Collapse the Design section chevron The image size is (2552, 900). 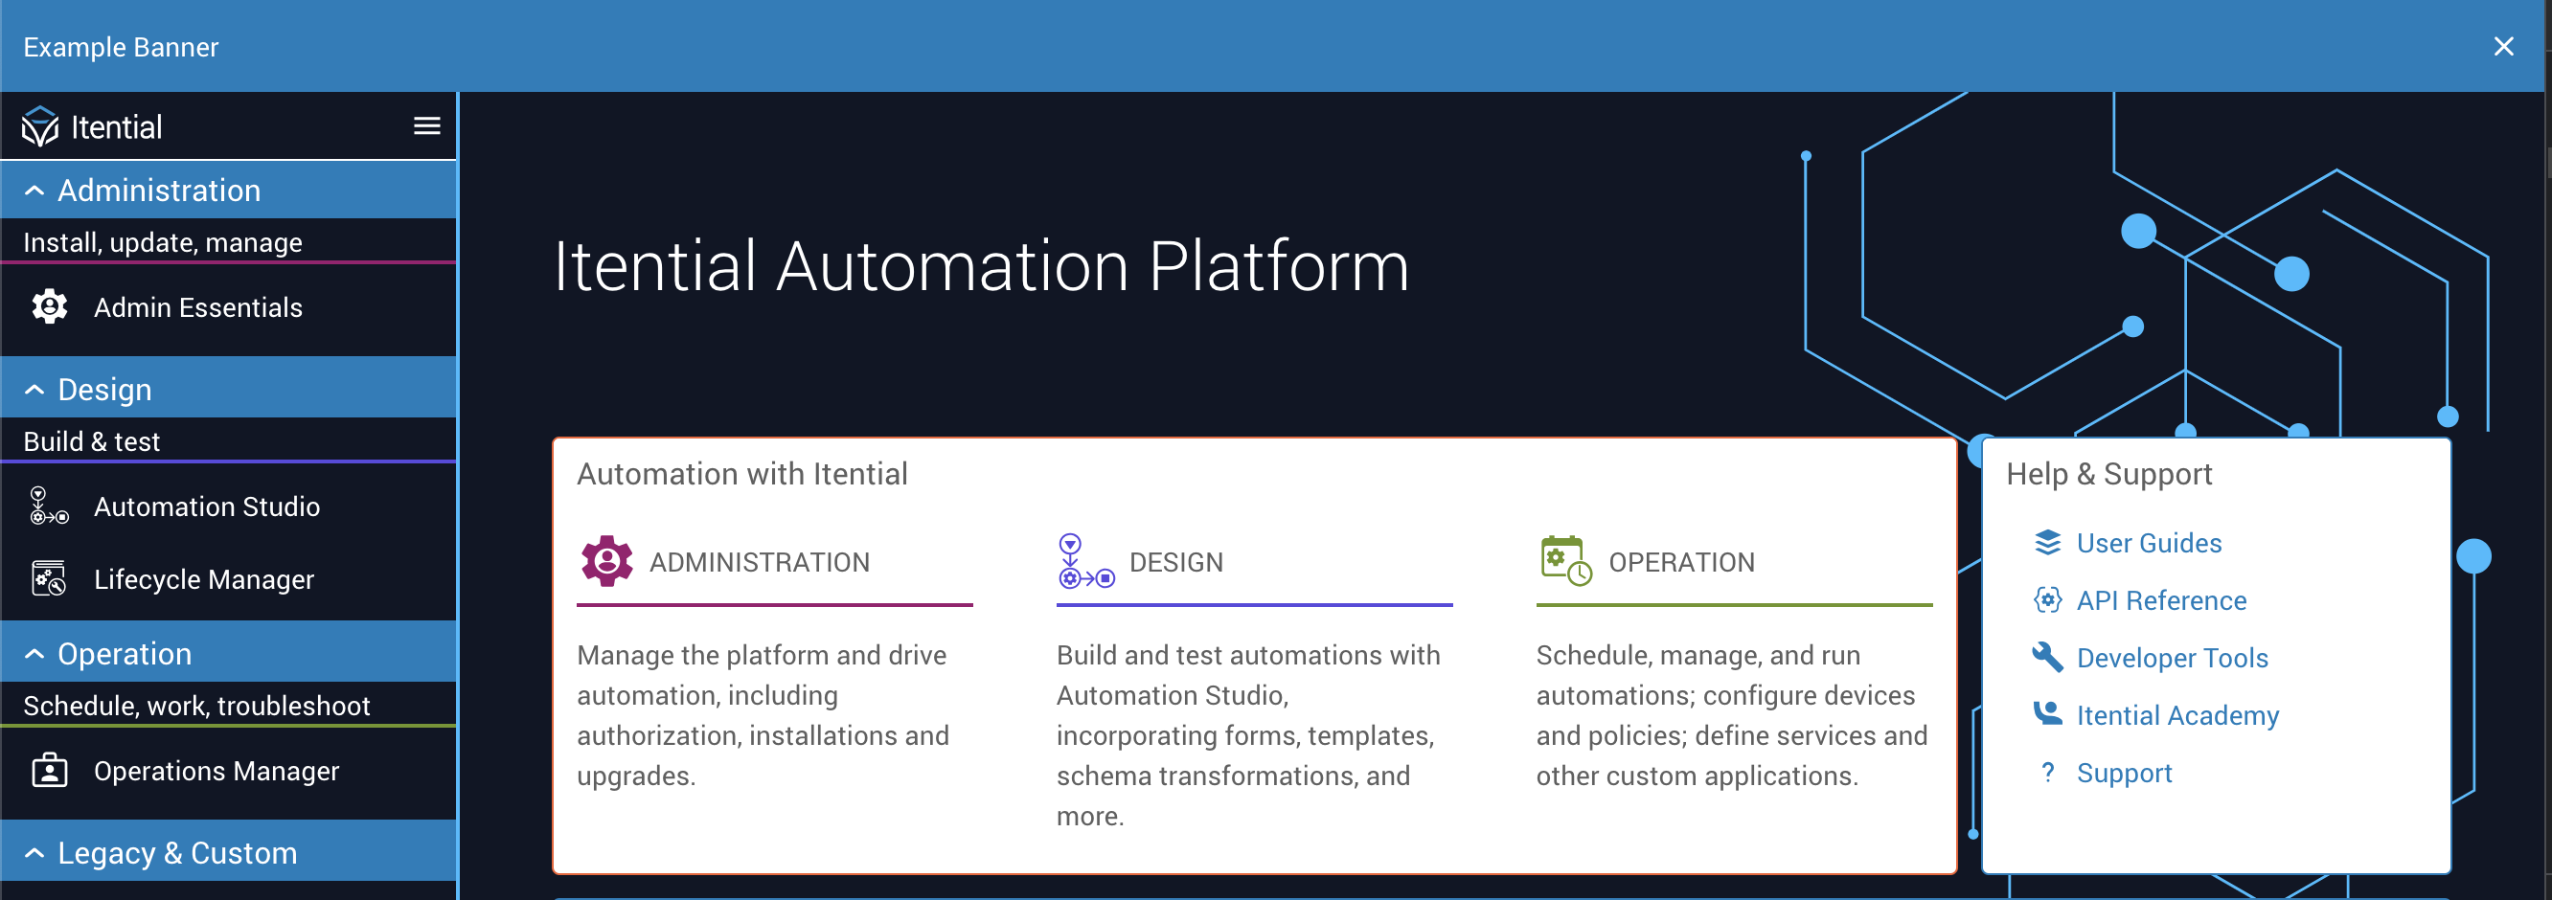point(34,389)
